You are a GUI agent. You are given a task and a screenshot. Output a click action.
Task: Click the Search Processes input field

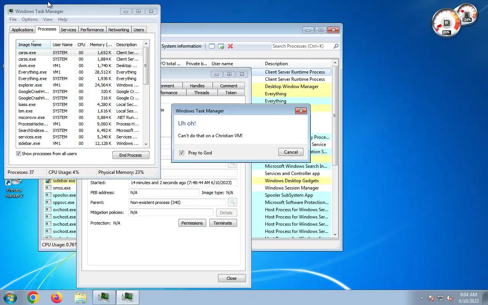click(x=302, y=46)
